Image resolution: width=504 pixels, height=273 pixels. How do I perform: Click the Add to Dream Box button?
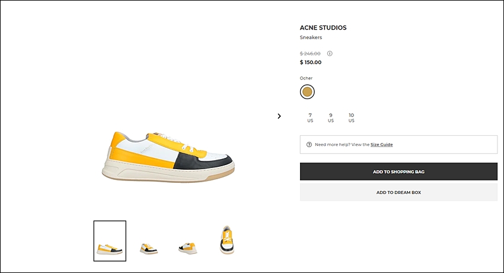398,192
